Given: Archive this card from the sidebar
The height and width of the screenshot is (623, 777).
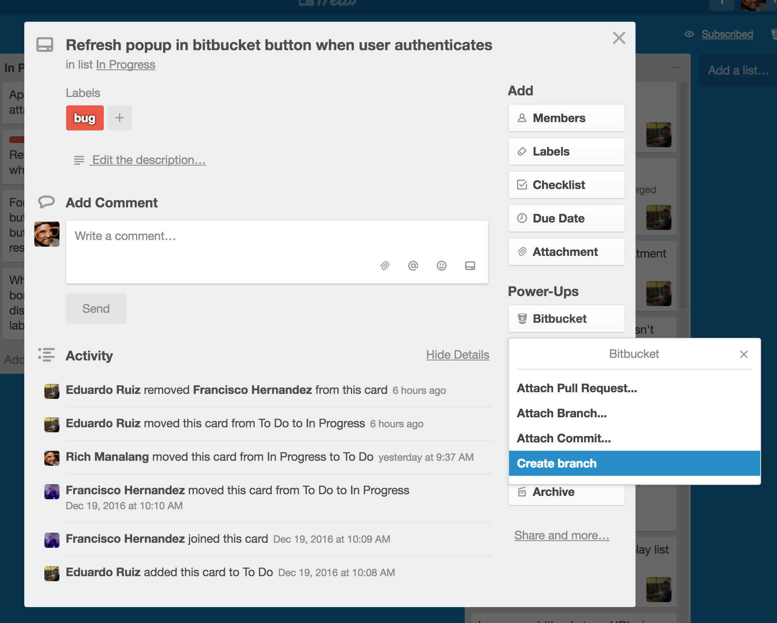Looking at the screenshot, I should pyautogui.click(x=553, y=492).
